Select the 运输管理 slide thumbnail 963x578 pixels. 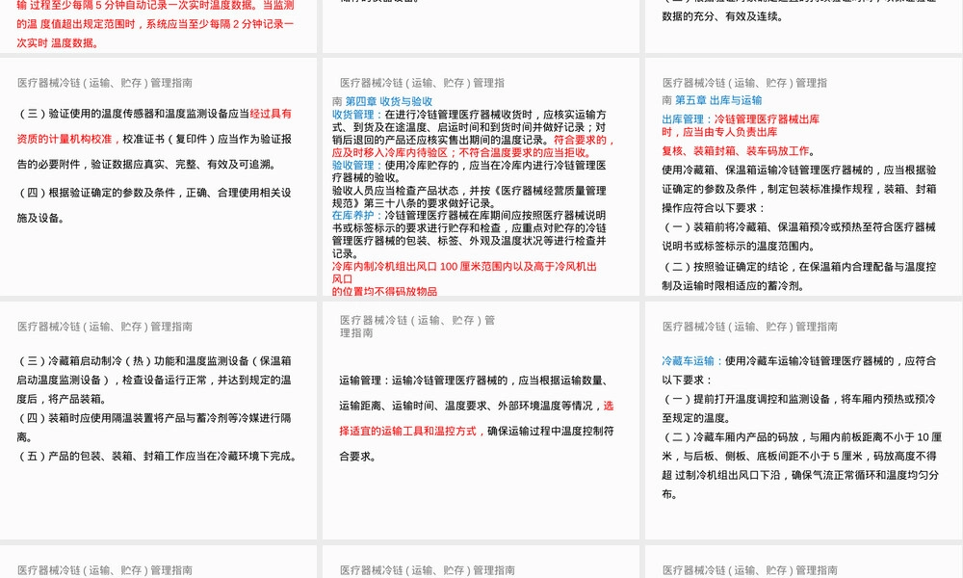tap(481, 420)
